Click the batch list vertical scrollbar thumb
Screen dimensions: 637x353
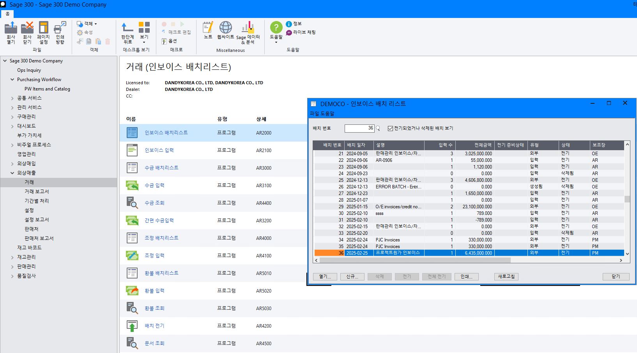pos(627,199)
